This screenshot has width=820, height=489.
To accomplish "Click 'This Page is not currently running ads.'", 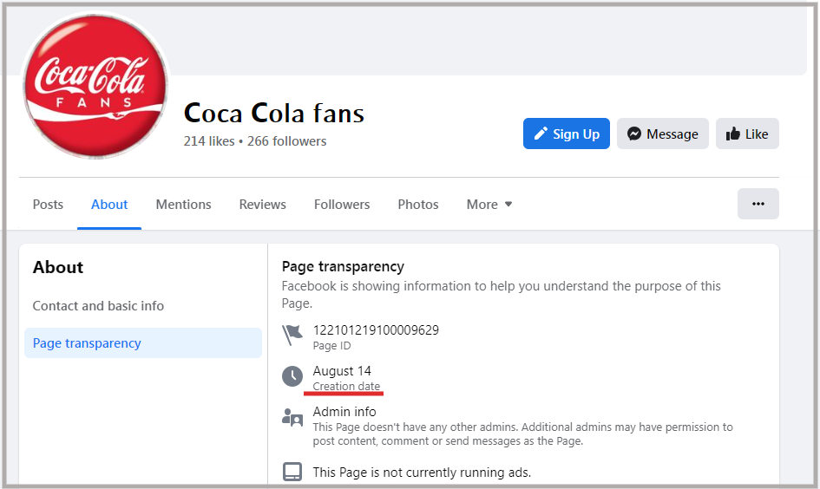I will [x=422, y=473].
